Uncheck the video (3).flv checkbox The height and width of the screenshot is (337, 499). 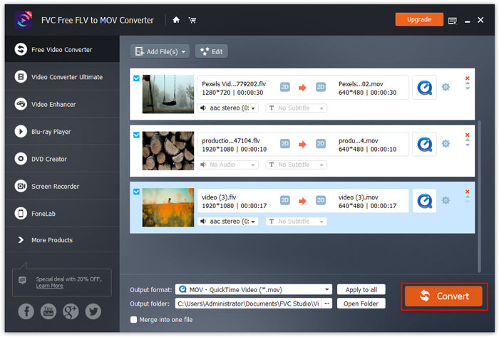[x=137, y=192]
